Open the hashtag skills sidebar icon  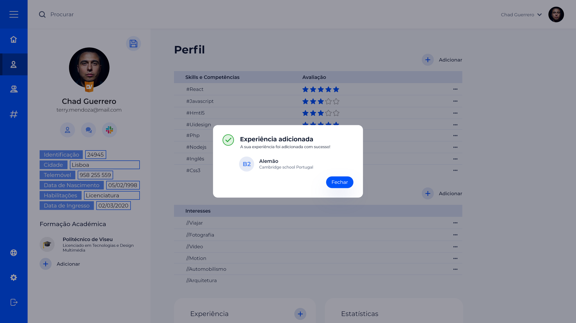coord(14,114)
